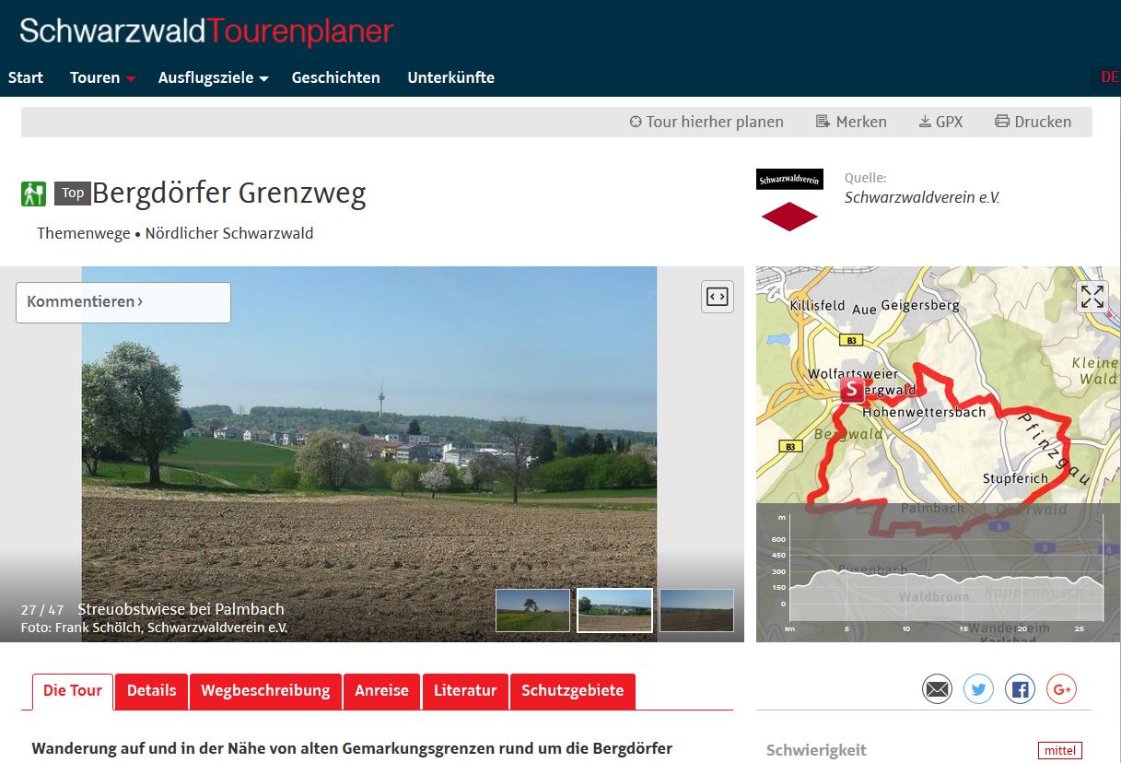This screenshot has width=1121, height=763.
Task: Switch language via DE selector
Action: pos(1109,77)
